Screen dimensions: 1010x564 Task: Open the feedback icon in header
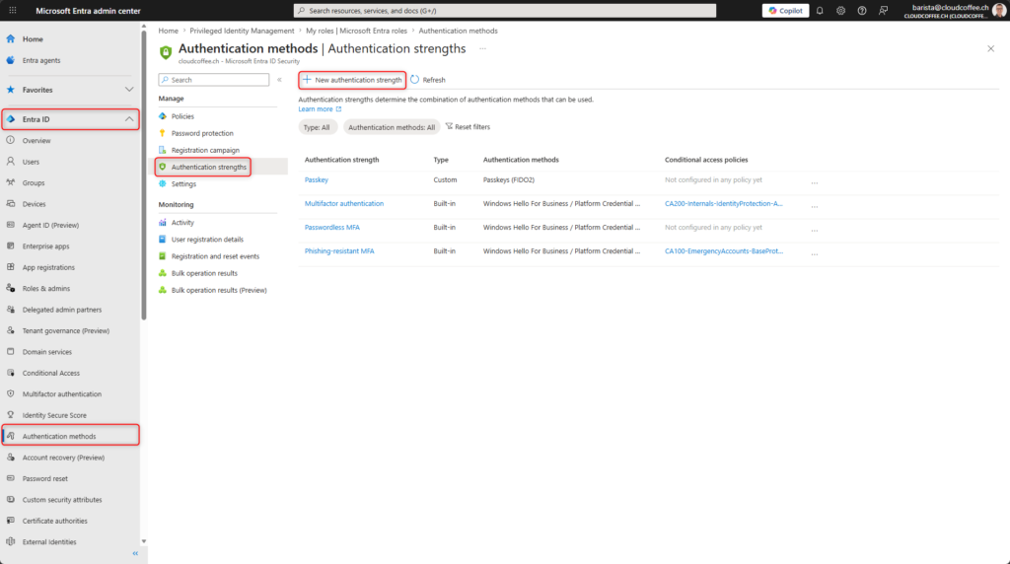click(883, 10)
